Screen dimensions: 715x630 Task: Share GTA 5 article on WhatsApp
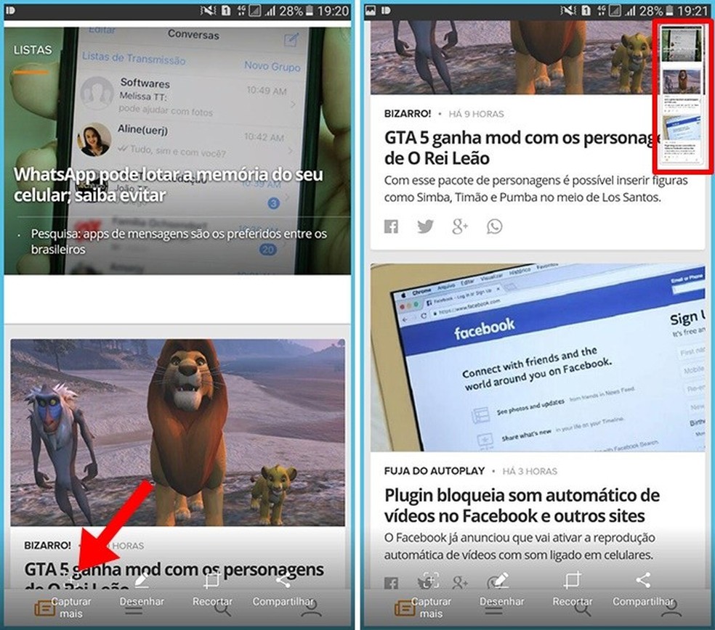494,226
